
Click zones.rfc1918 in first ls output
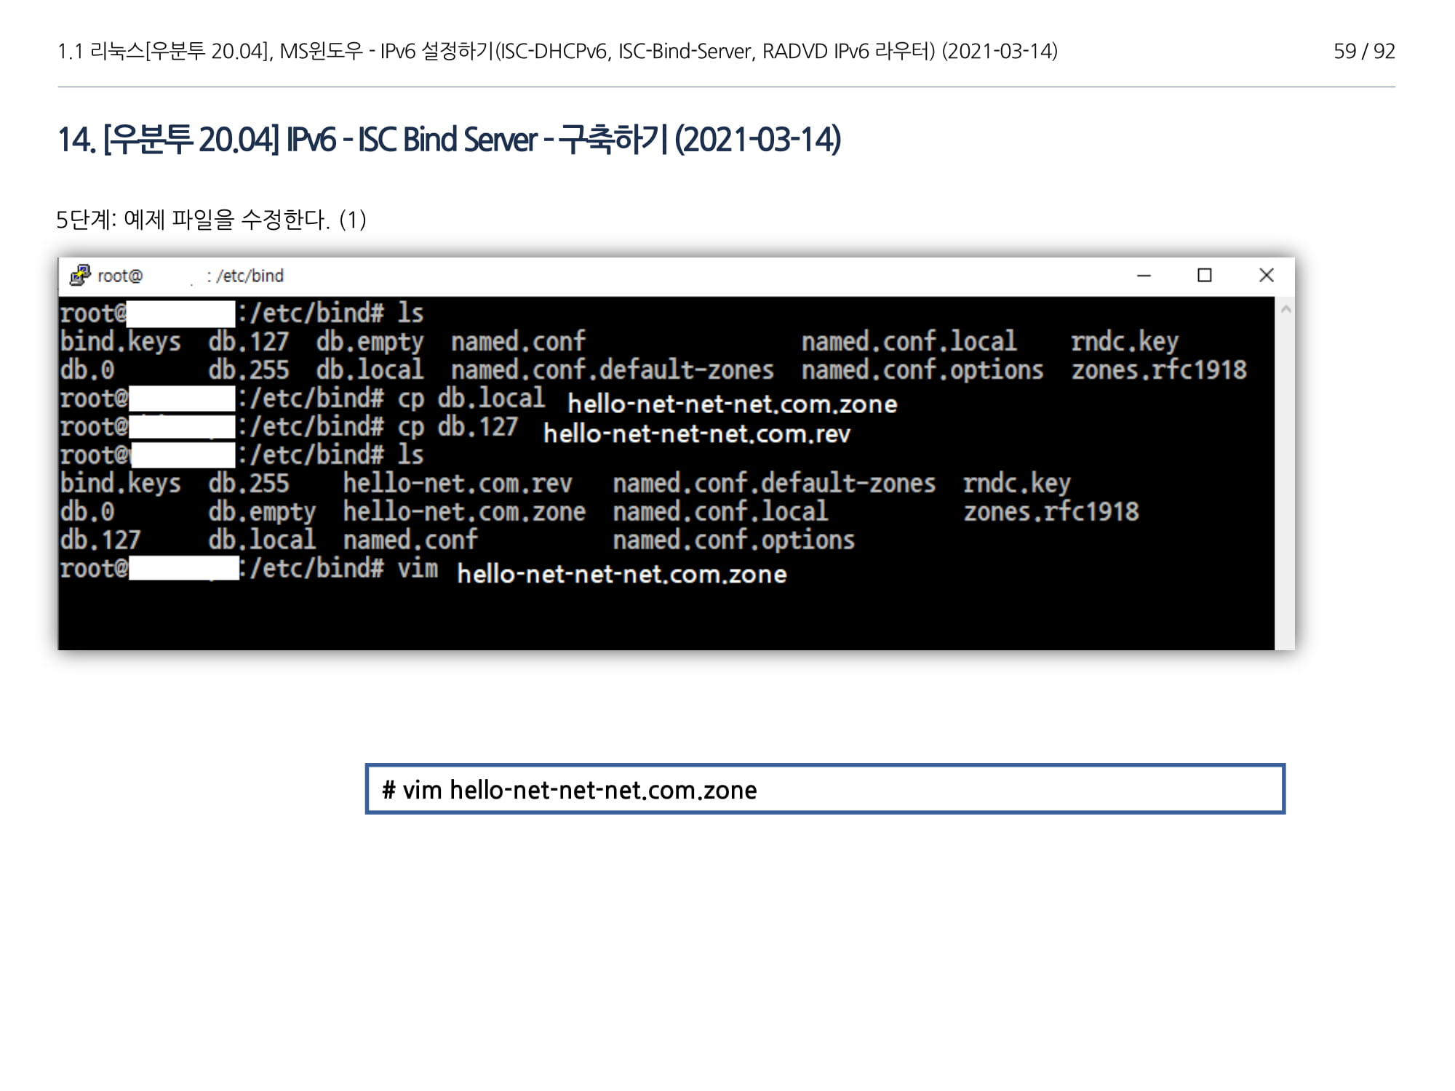(x=1158, y=370)
